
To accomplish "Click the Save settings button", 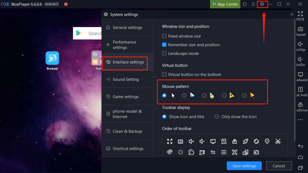I will (244, 166).
